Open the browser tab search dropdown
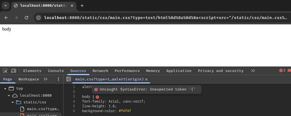The height and width of the screenshot is (116, 291). [x=5, y=6]
